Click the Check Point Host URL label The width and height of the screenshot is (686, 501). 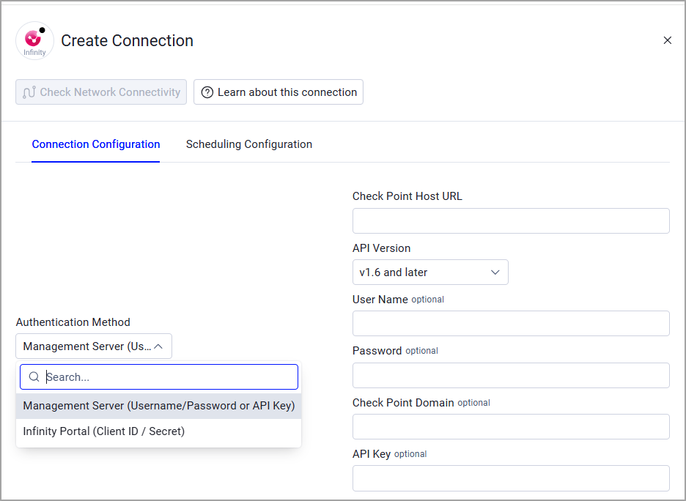[407, 196]
